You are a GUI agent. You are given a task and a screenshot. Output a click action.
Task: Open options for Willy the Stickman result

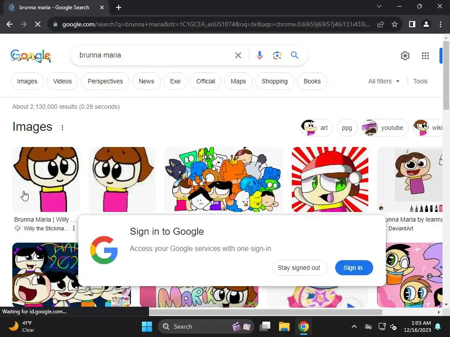click(74, 228)
